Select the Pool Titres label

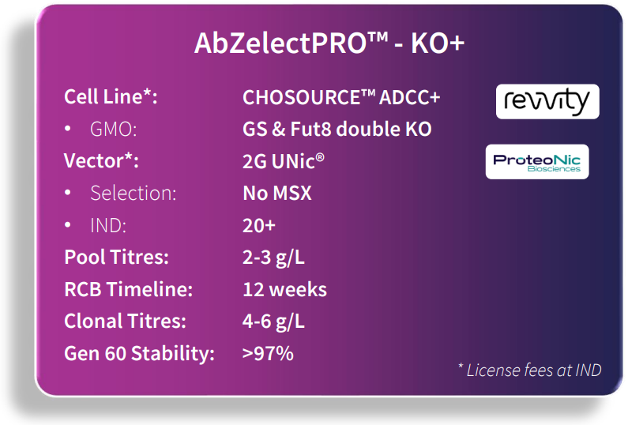click(x=116, y=258)
